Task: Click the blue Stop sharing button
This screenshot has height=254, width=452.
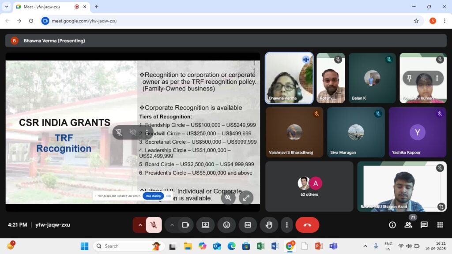Action: [x=153, y=196]
